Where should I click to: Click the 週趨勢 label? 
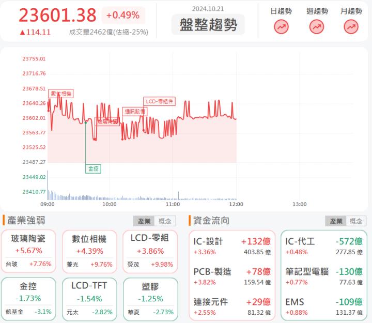(x=317, y=11)
